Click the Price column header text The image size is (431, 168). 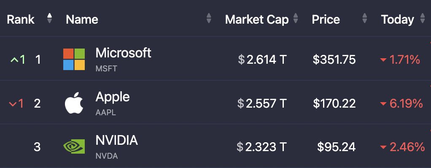[326, 19]
